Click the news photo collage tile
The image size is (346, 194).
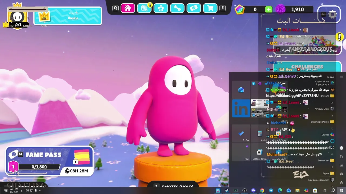click(259, 108)
